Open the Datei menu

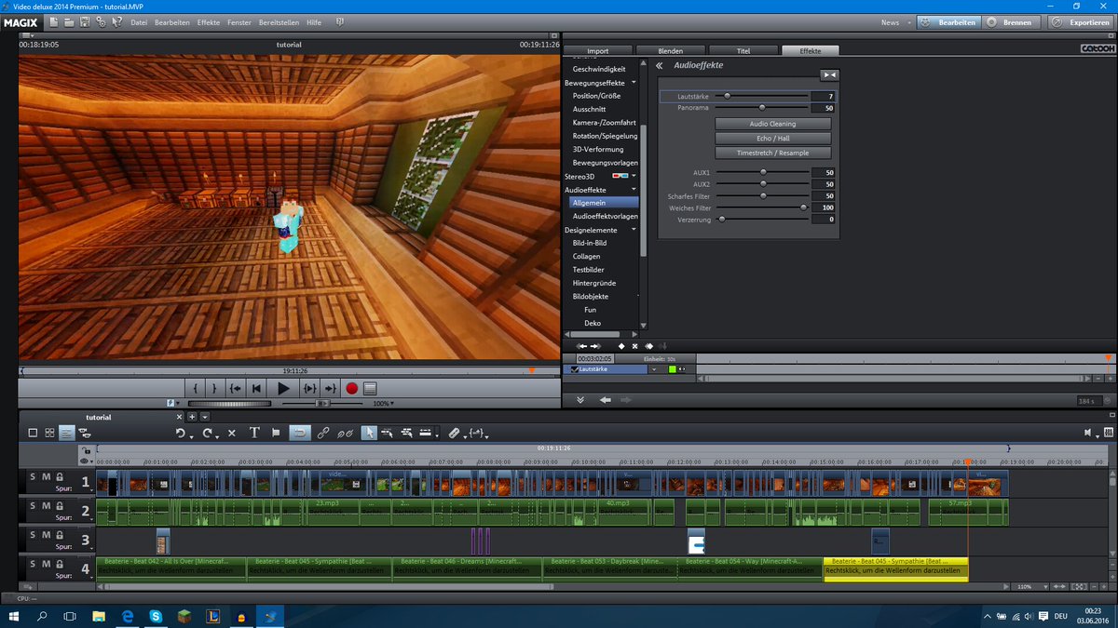click(139, 21)
